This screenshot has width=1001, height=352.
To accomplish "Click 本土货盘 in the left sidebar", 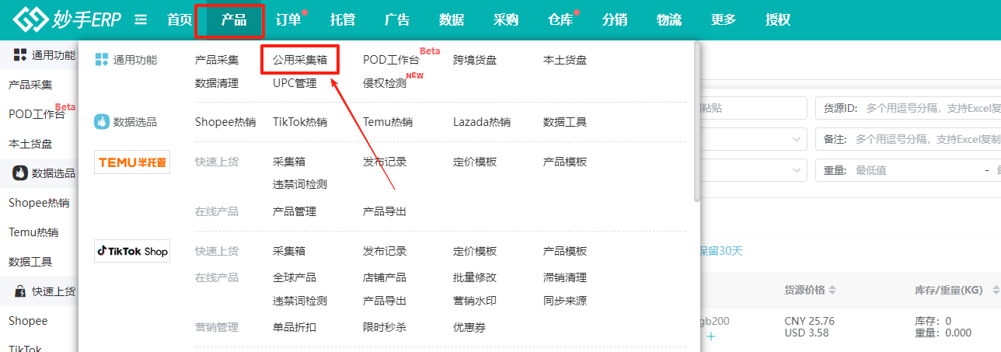I will point(30,144).
